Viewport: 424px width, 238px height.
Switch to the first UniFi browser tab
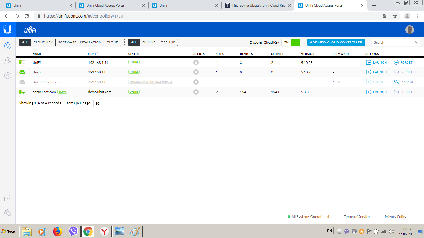point(38,5)
